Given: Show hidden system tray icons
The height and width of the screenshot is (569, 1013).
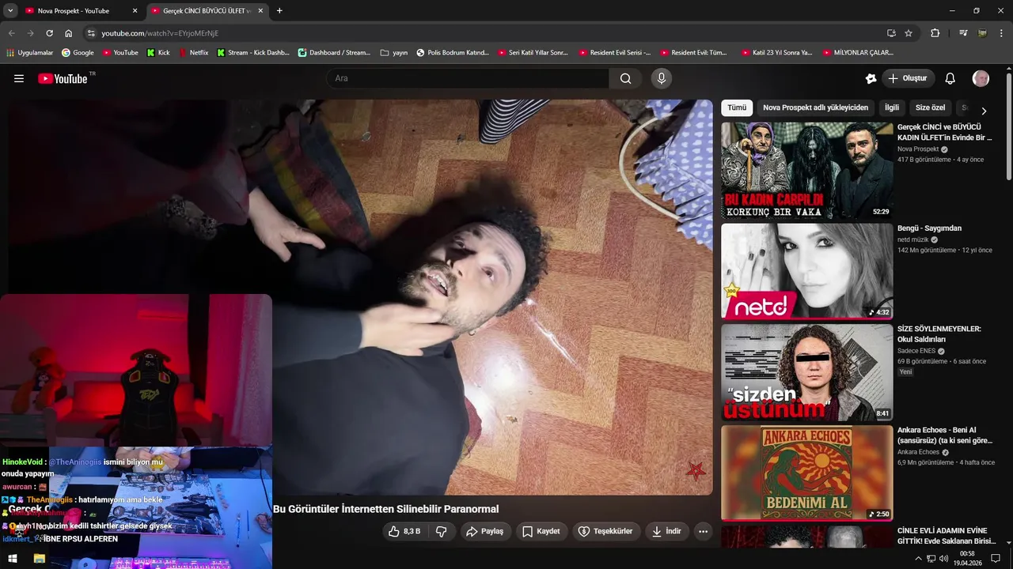Looking at the screenshot, I should click(x=918, y=559).
